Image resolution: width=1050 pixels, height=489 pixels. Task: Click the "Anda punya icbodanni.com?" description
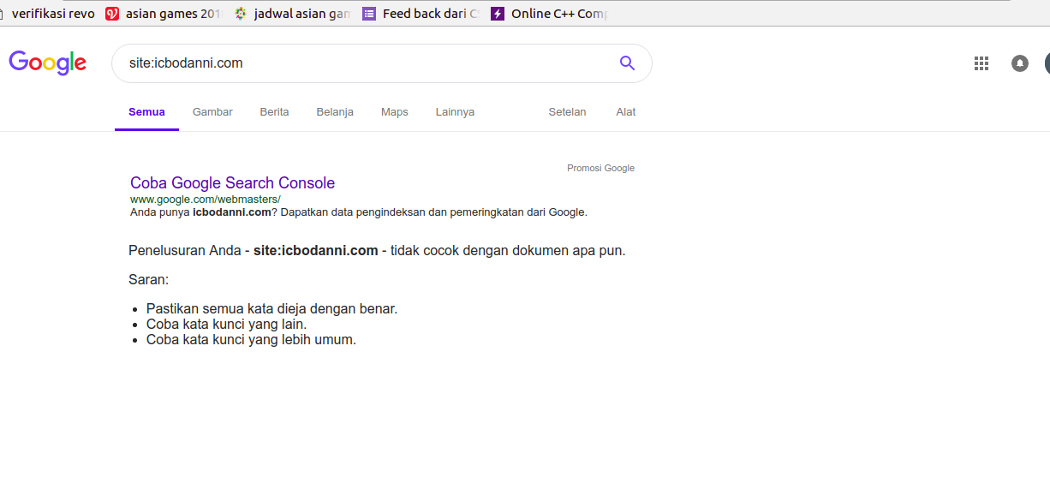[x=359, y=212]
